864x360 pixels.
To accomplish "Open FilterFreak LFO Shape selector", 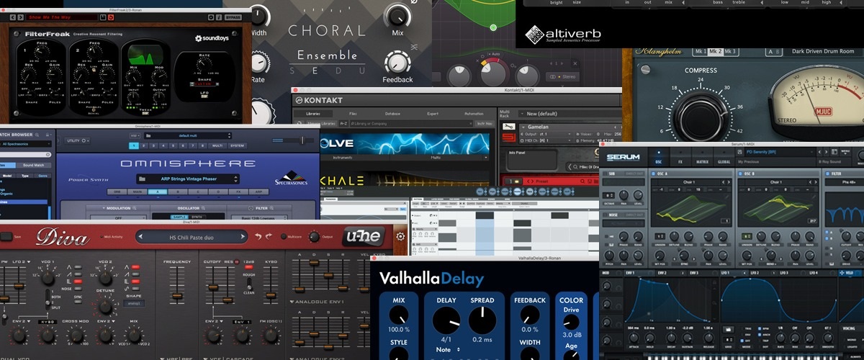I will tap(204, 84).
